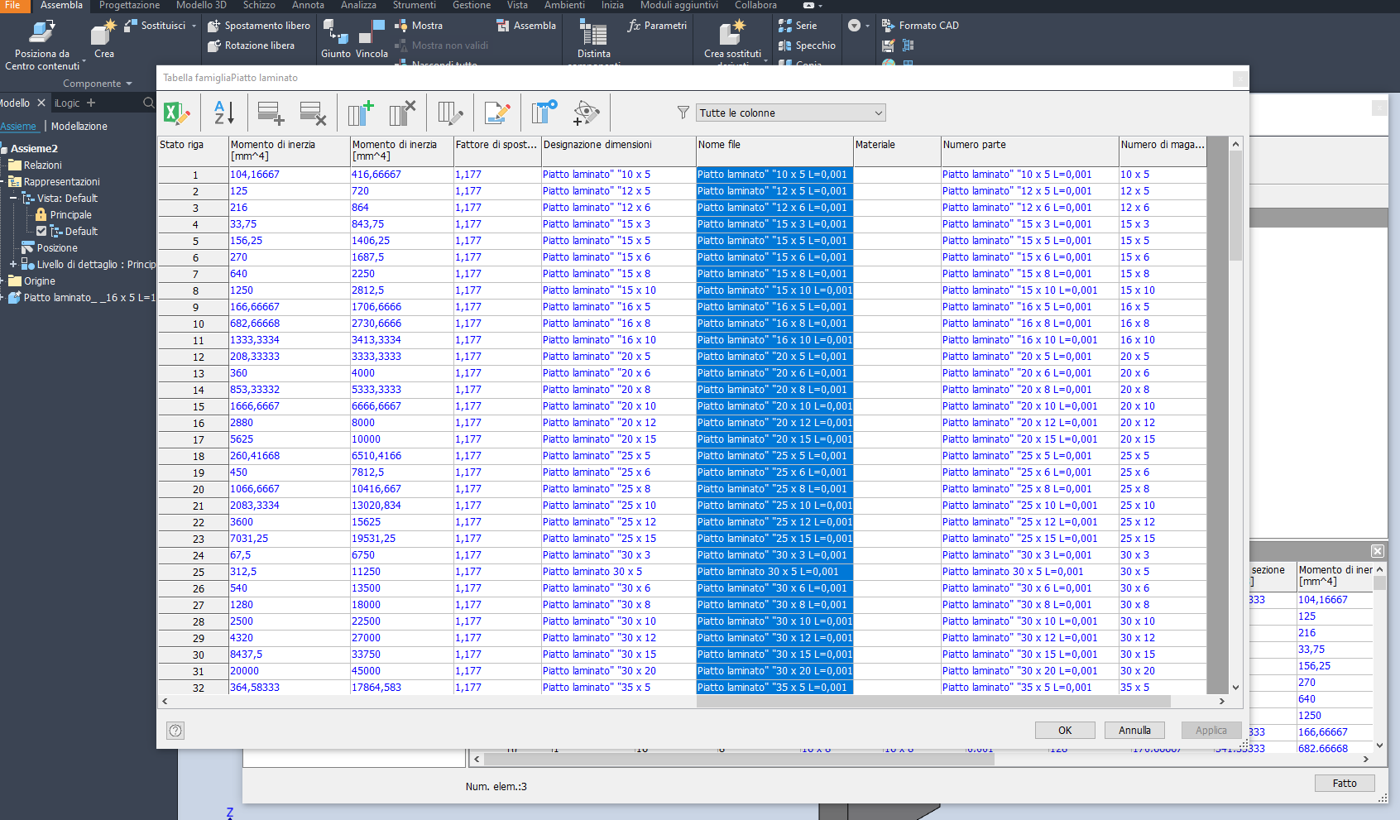
Task: Expand the Piatto laminato component node
Action: (2, 298)
